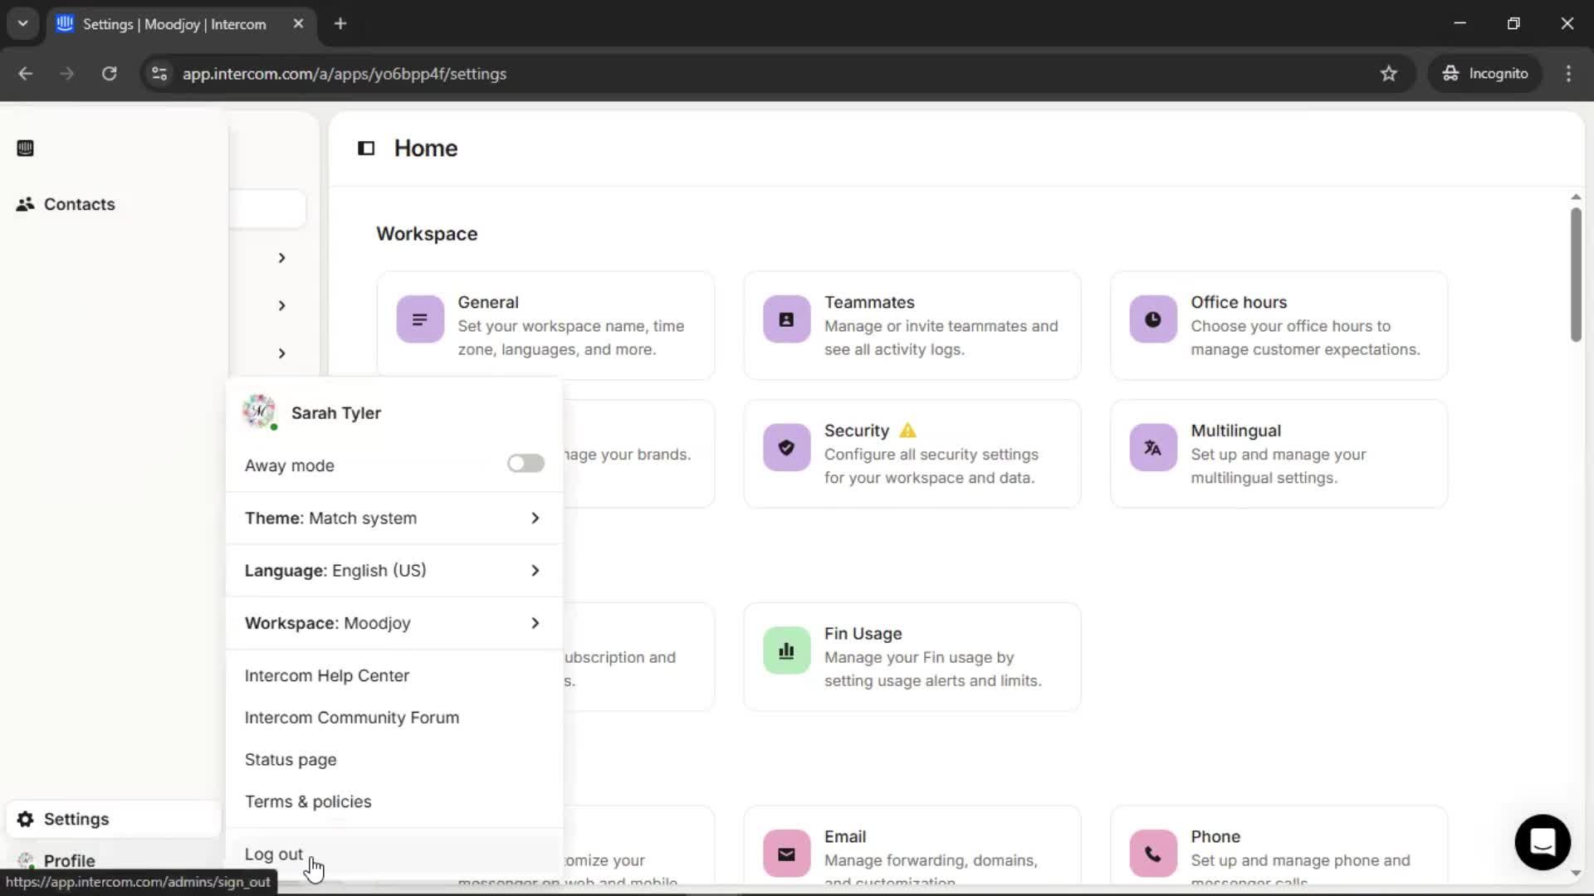
Task: Click the people icon beside Contacts
Action: 25,204
